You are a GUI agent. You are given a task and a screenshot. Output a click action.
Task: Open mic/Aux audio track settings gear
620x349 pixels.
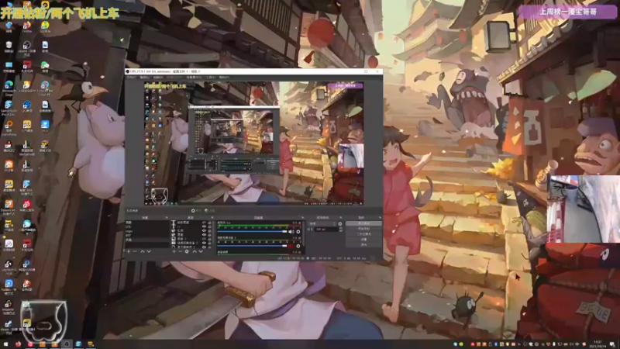298,231
